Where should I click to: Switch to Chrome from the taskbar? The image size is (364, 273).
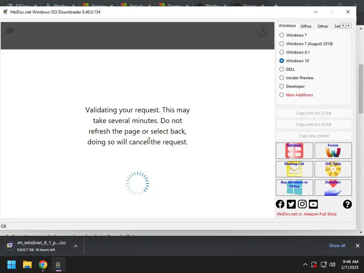(x=43, y=264)
